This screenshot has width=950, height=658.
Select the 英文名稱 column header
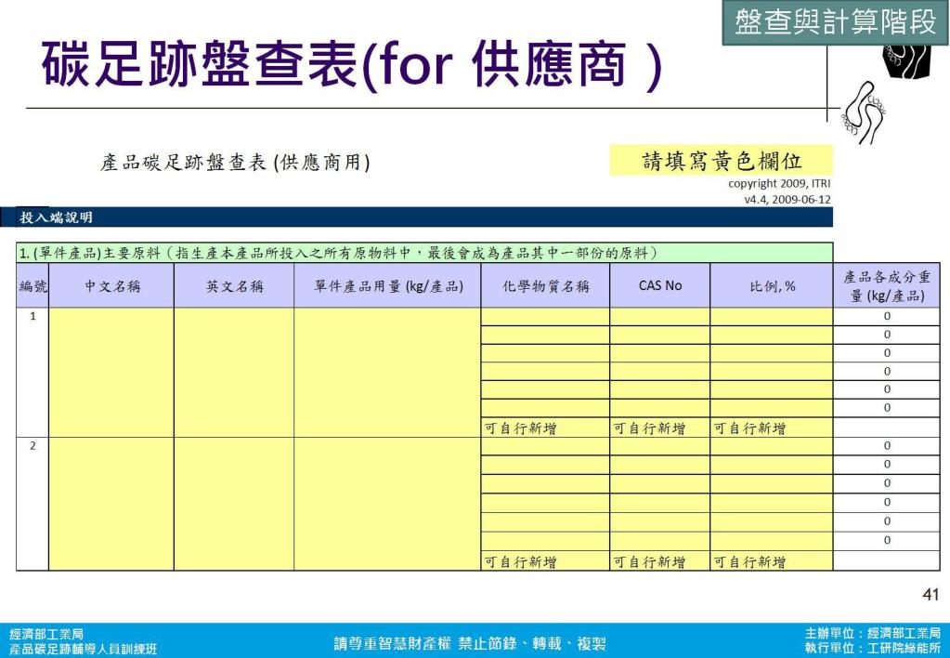click(234, 285)
